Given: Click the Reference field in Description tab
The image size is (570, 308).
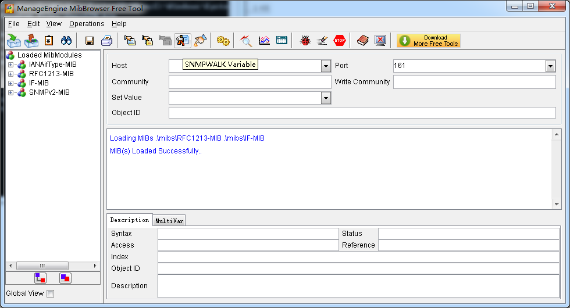Looking at the screenshot, I should coord(469,245).
